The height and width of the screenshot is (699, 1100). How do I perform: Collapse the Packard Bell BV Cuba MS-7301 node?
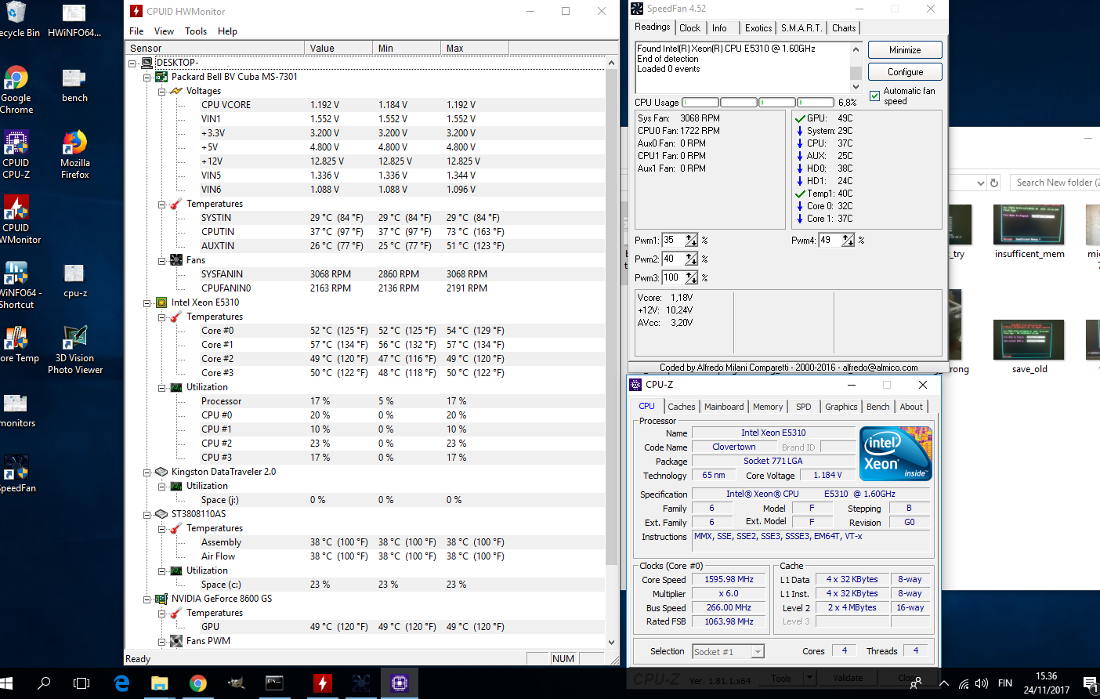[x=147, y=77]
